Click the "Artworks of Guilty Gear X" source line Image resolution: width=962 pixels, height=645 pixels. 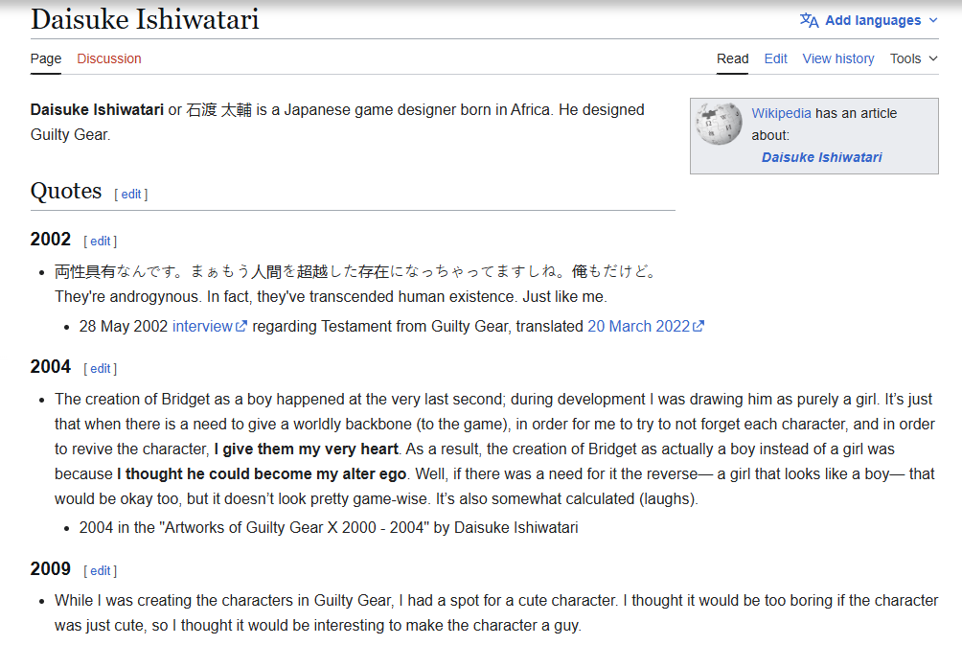[329, 528]
